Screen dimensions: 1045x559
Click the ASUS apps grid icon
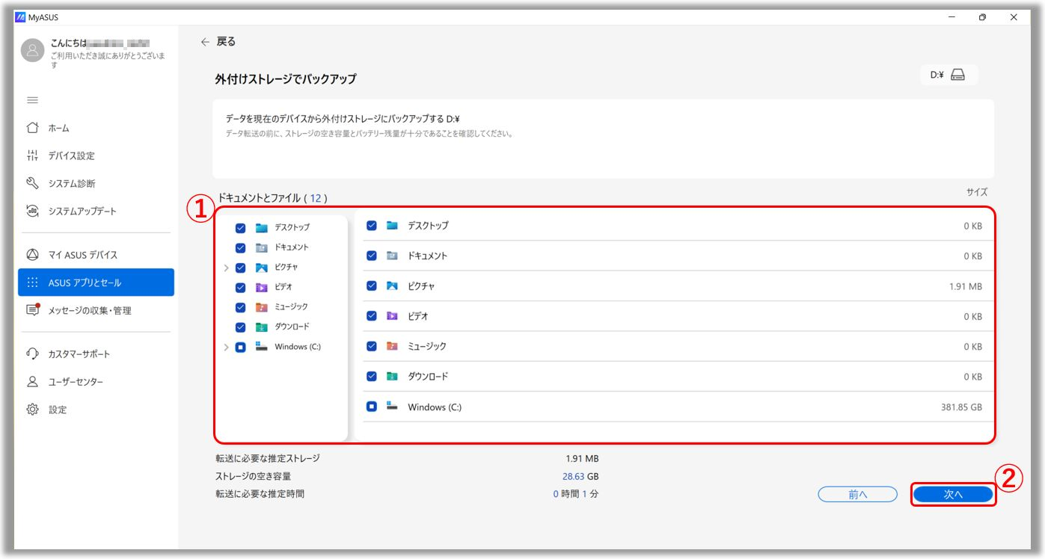point(32,282)
